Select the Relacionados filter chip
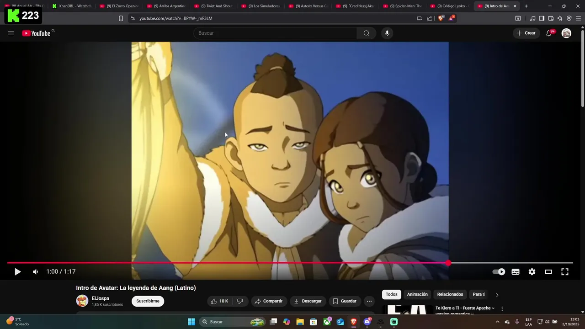 point(450,294)
